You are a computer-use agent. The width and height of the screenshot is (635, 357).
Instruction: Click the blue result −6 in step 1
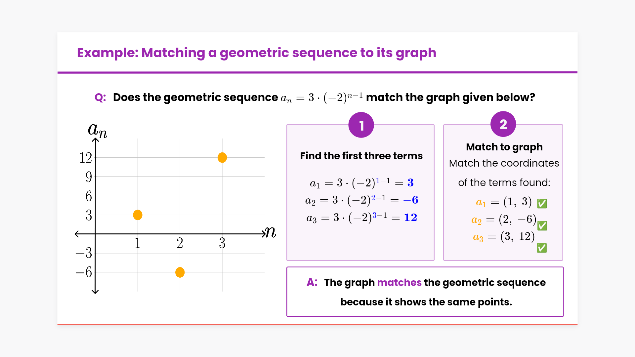(411, 200)
